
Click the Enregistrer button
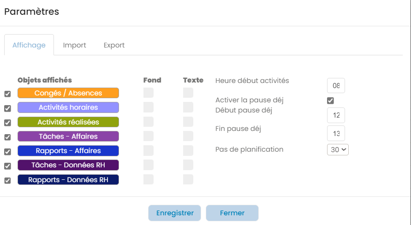point(174,213)
